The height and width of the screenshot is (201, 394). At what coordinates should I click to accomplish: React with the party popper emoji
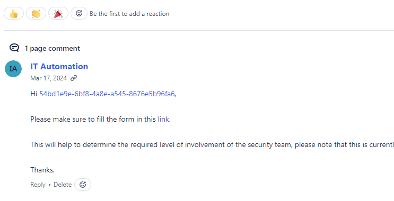click(x=58, y=14)
